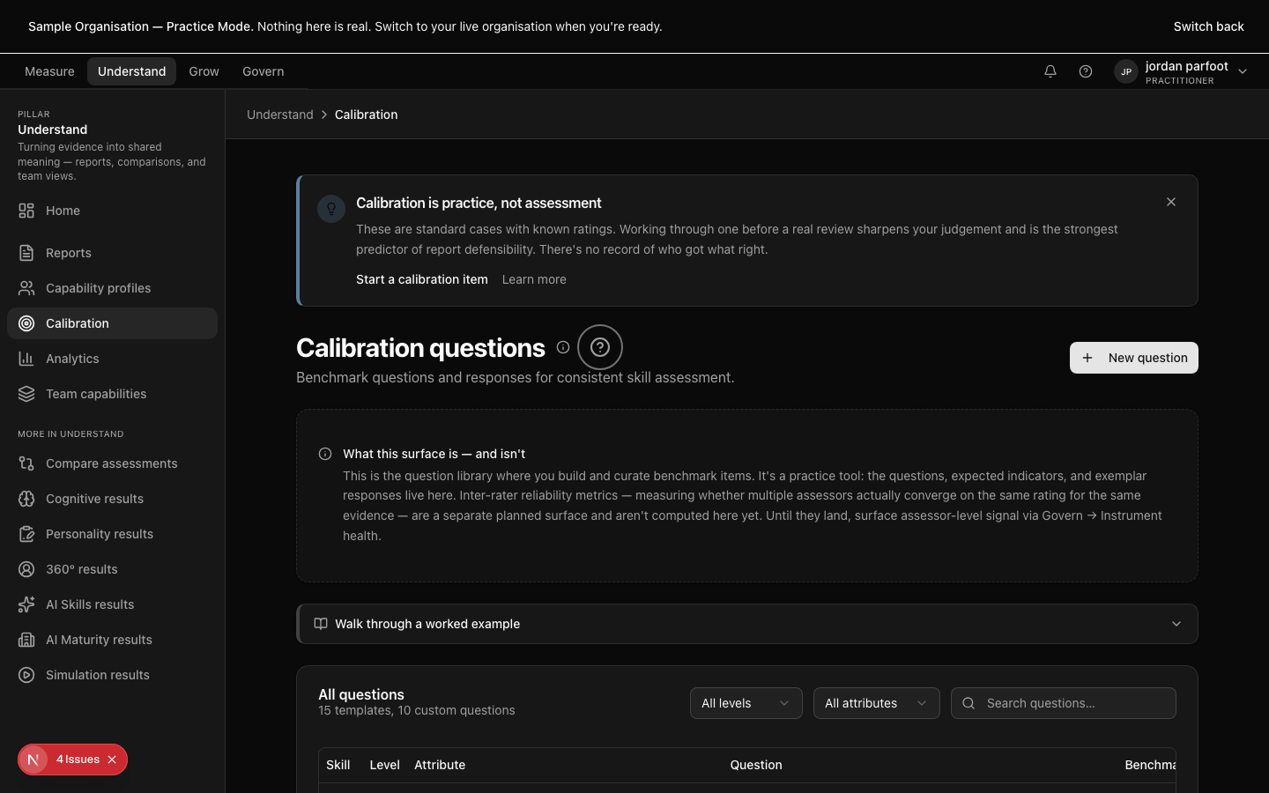
Task: Open the AI Skills results sparkle icon
Action: click(x=26, y=604)
